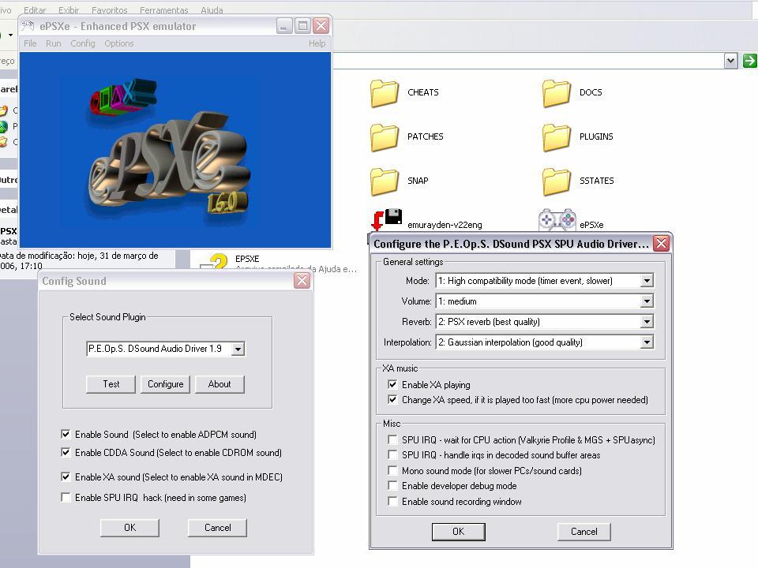Open the File menu in ePSXe
The width and height of the screenshot is (758, 568).
pyautogui.click(x=30, y=43)
